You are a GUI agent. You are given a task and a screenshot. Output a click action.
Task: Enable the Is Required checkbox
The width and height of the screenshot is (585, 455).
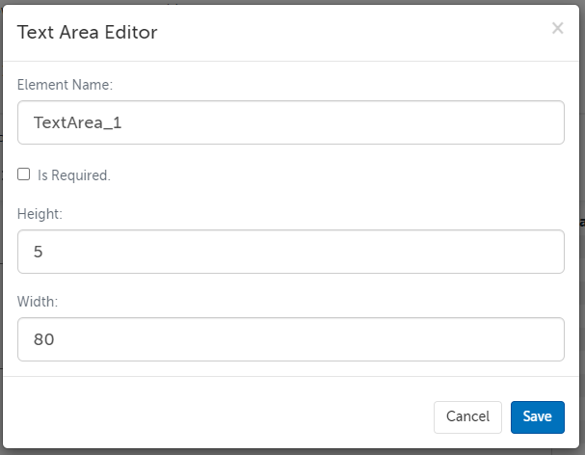(x=24, y=174)
